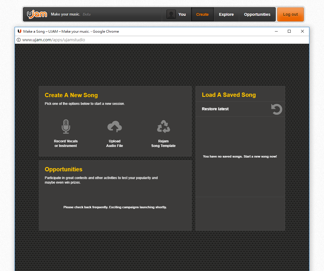
Task: Go to the Explore section
Action: click(x=226, y=14)
